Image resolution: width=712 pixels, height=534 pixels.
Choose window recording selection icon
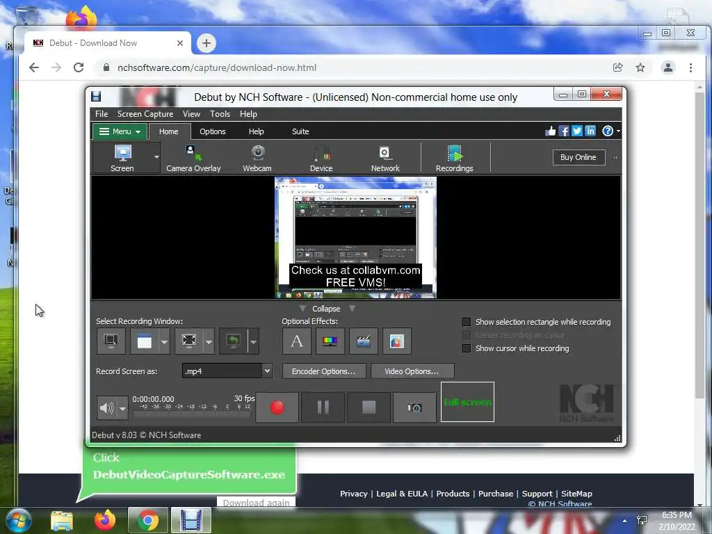145,341
